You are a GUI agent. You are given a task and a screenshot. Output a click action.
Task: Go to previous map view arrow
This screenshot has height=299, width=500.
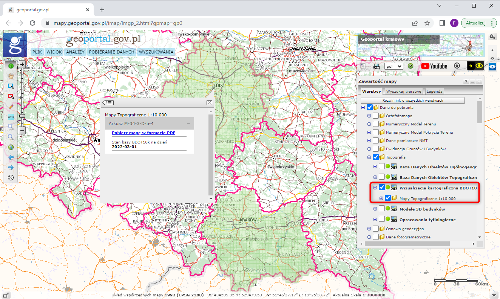coord(11,157)
